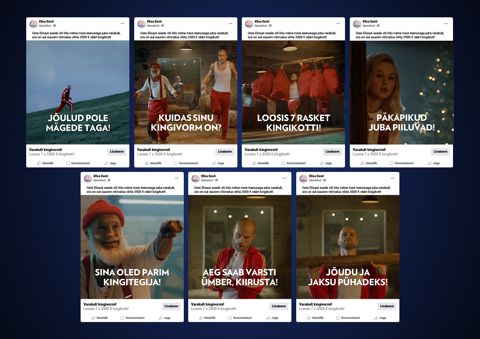Image resolution: width=480 pixels, height=339 pixels.
Task: Share the 'Jõulud pole mägede taga' ad via Jaga
Action: tap(110, 163)
